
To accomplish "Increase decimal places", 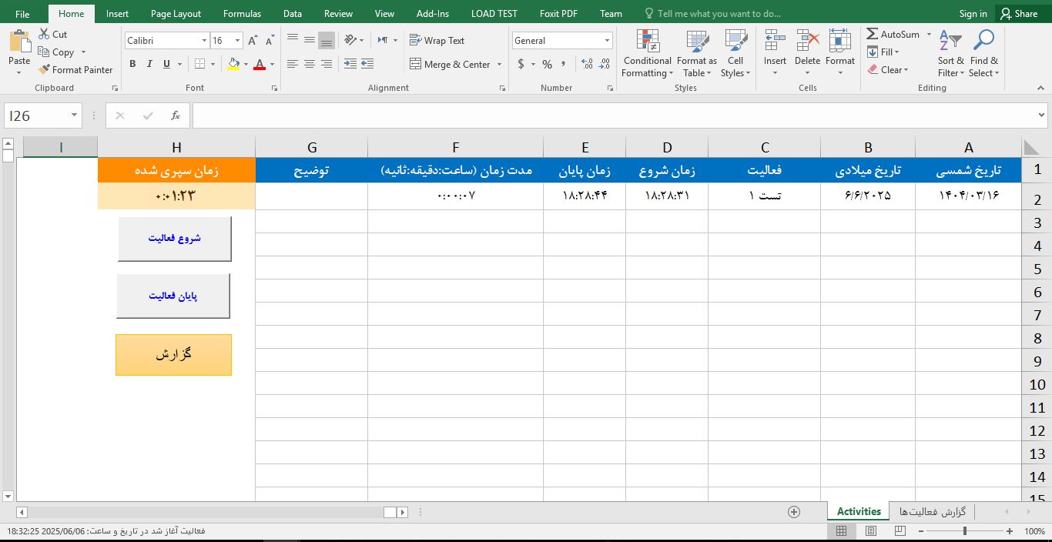I will pyautogui.click(x=587, y=64).
